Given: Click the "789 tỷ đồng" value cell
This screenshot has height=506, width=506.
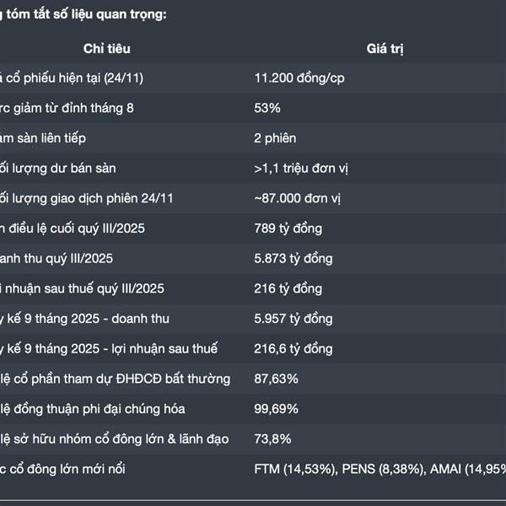Looking at the screenshot, I should (x=288, y=229).
